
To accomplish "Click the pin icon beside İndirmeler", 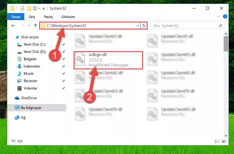I will (x=63, y=66).
